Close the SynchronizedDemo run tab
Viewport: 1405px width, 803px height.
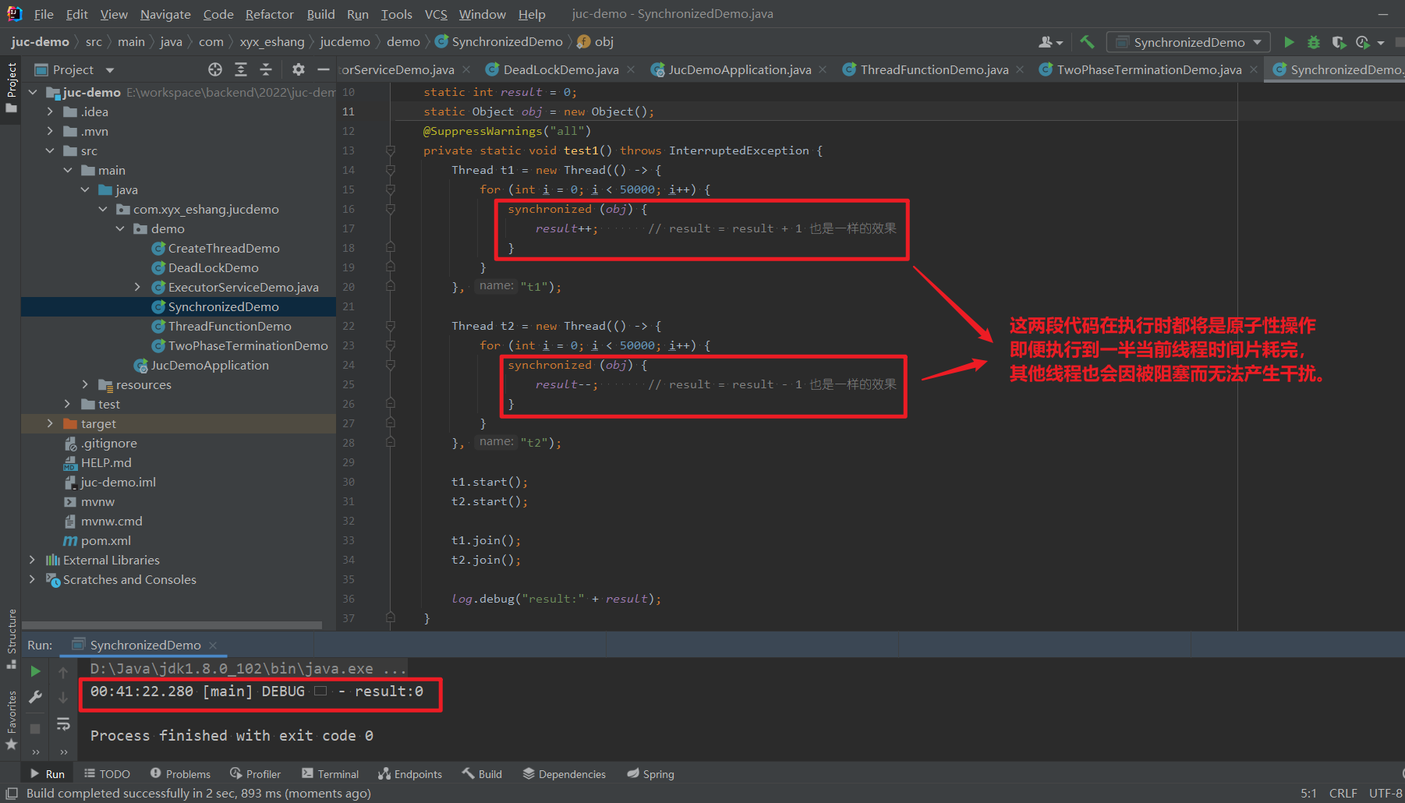(x=213, y=645)
